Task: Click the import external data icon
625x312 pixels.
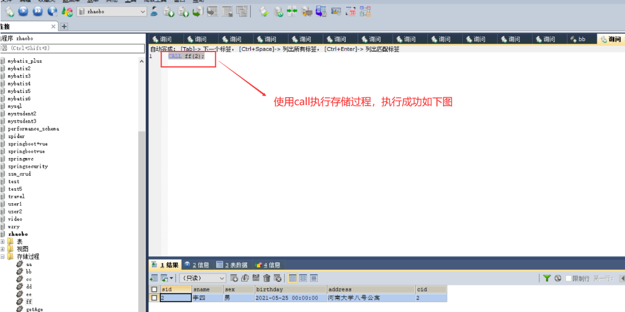Action: pyautogui.click(x=169, y=12)
